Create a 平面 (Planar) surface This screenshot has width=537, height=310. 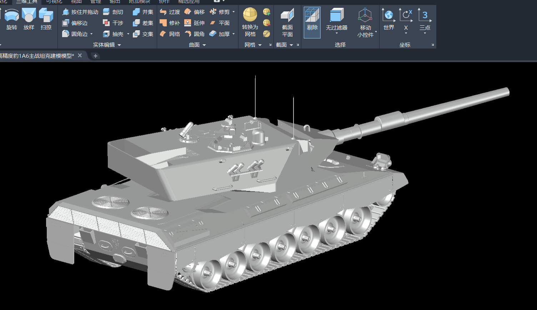click(x=219, y=23)
